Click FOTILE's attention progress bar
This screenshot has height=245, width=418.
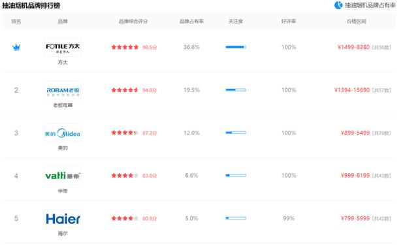tap(236, 47)
